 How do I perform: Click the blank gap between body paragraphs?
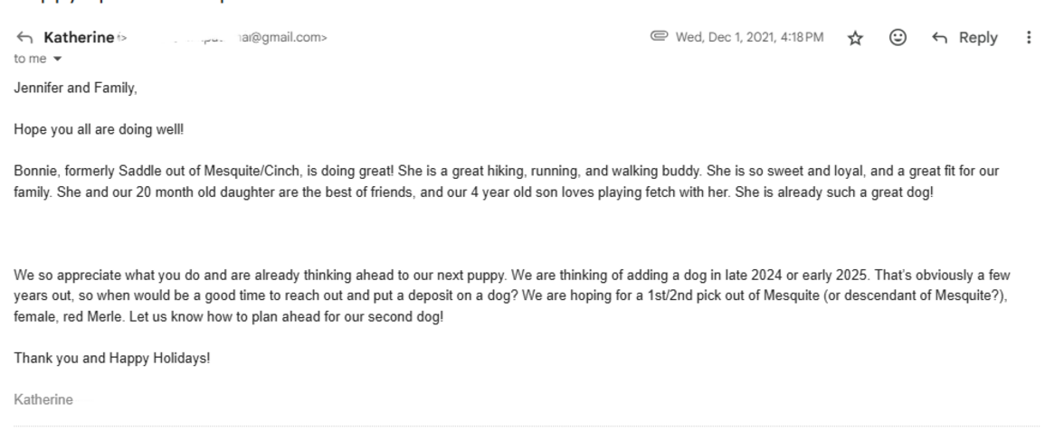[x=507, y=233]
